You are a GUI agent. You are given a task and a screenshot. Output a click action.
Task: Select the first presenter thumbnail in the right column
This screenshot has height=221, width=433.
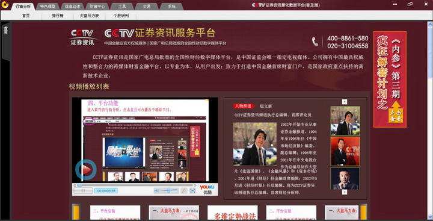click(345, 120)
